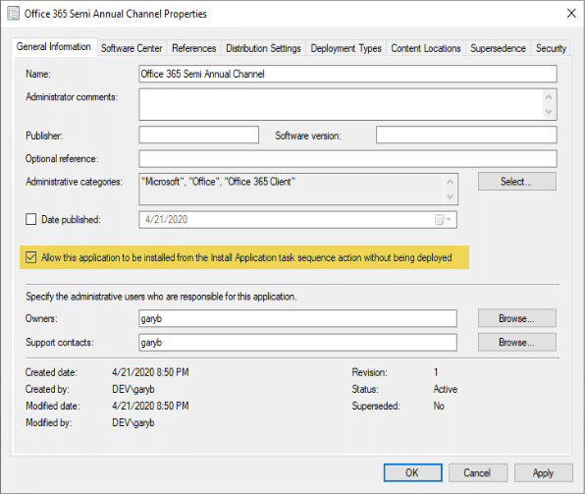Click the Optional reference field
The image size is (585, 494).
click(x=348, y=159)
